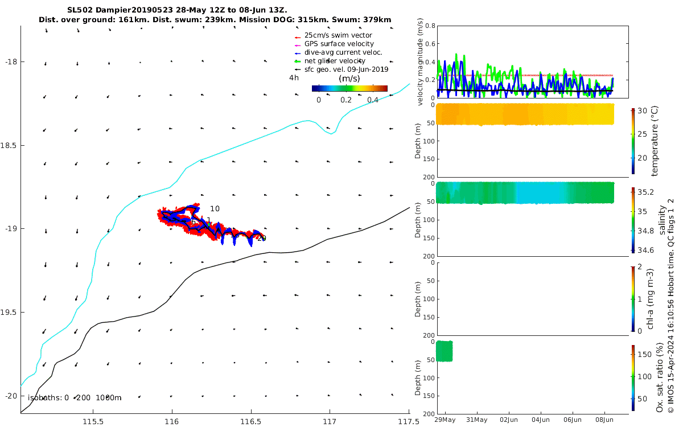The width and height of the screenshot is (683, 427).
Task: Click the 'Ox. sat. ratio (%)' colorbar label
Action: coord(659,378)
